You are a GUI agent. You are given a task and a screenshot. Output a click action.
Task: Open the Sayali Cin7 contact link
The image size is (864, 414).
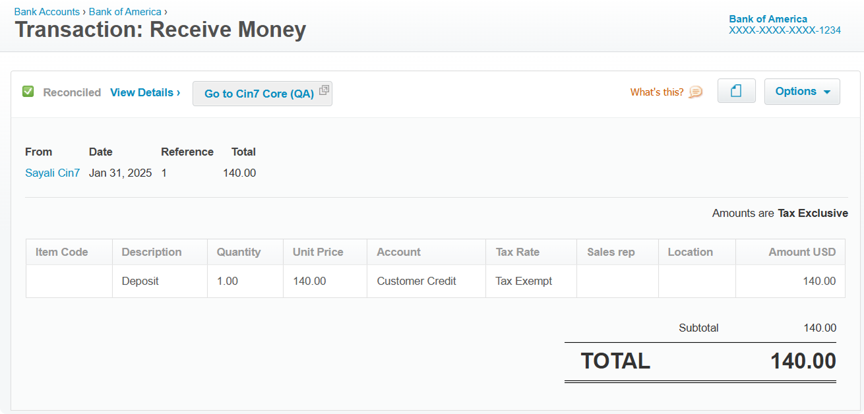tap(52, 173)
